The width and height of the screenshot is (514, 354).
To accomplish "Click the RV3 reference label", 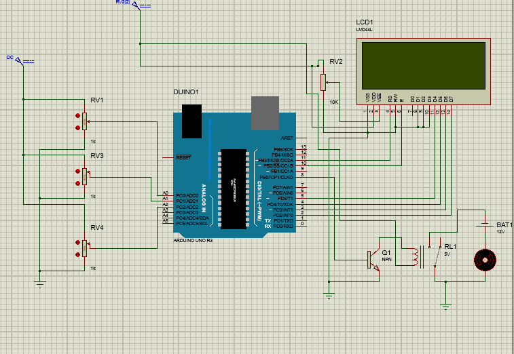I will (x=97, y=156).
